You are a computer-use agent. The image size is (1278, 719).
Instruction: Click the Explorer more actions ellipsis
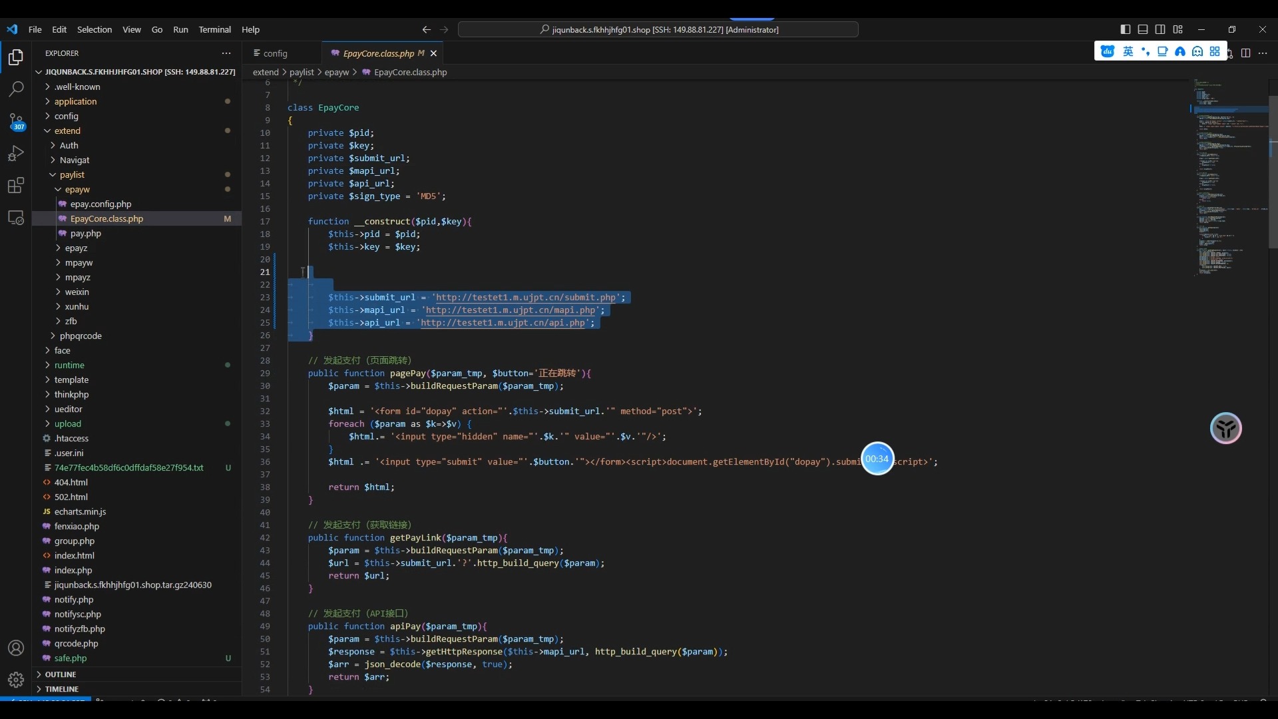226,53
